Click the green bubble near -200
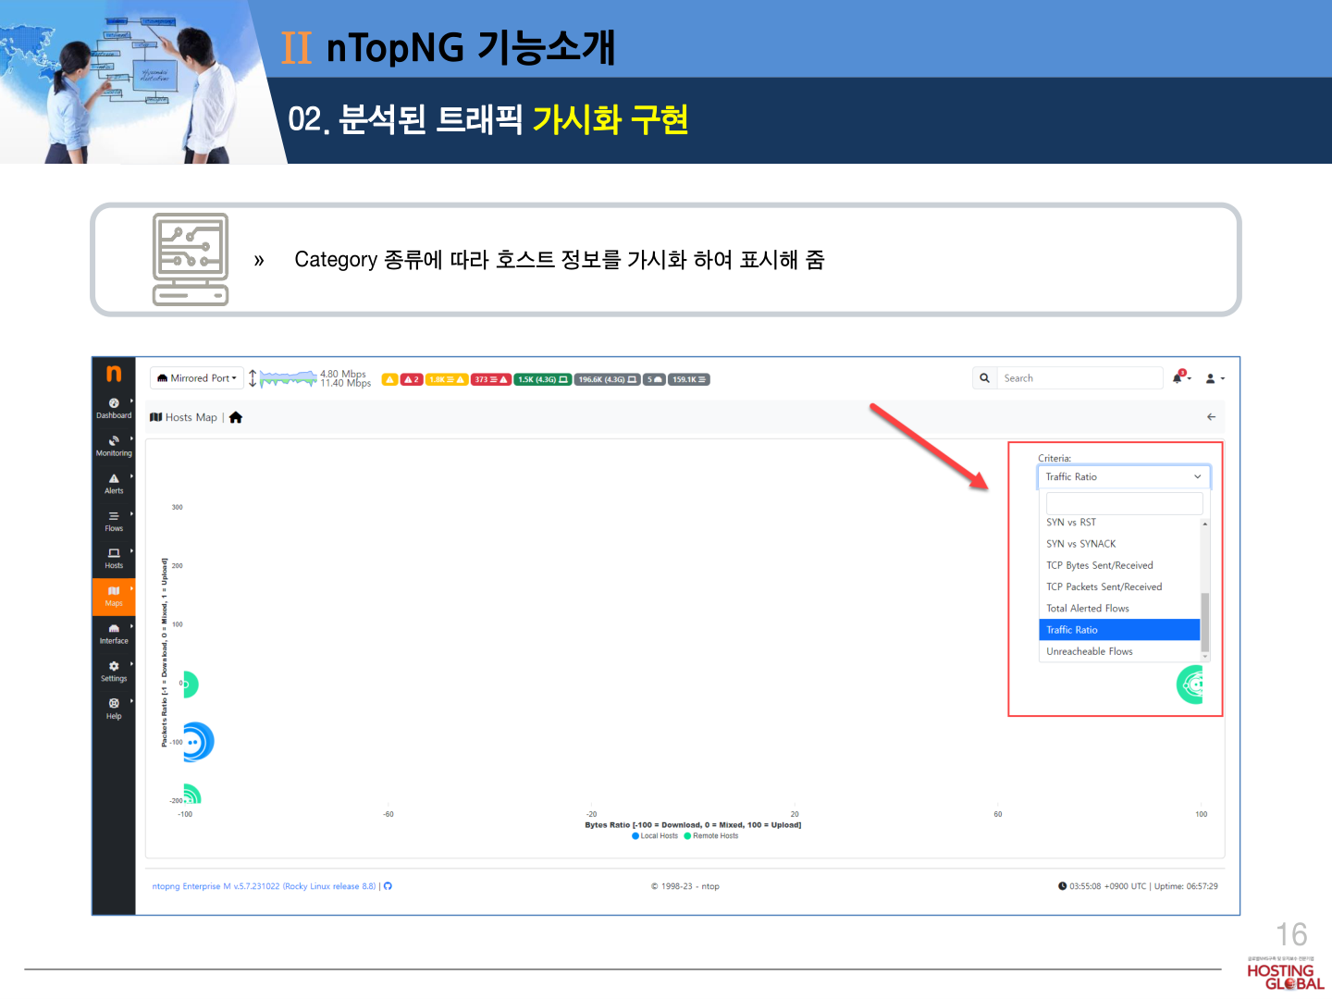The image size is (1332, 999). [x=191, y=794]
